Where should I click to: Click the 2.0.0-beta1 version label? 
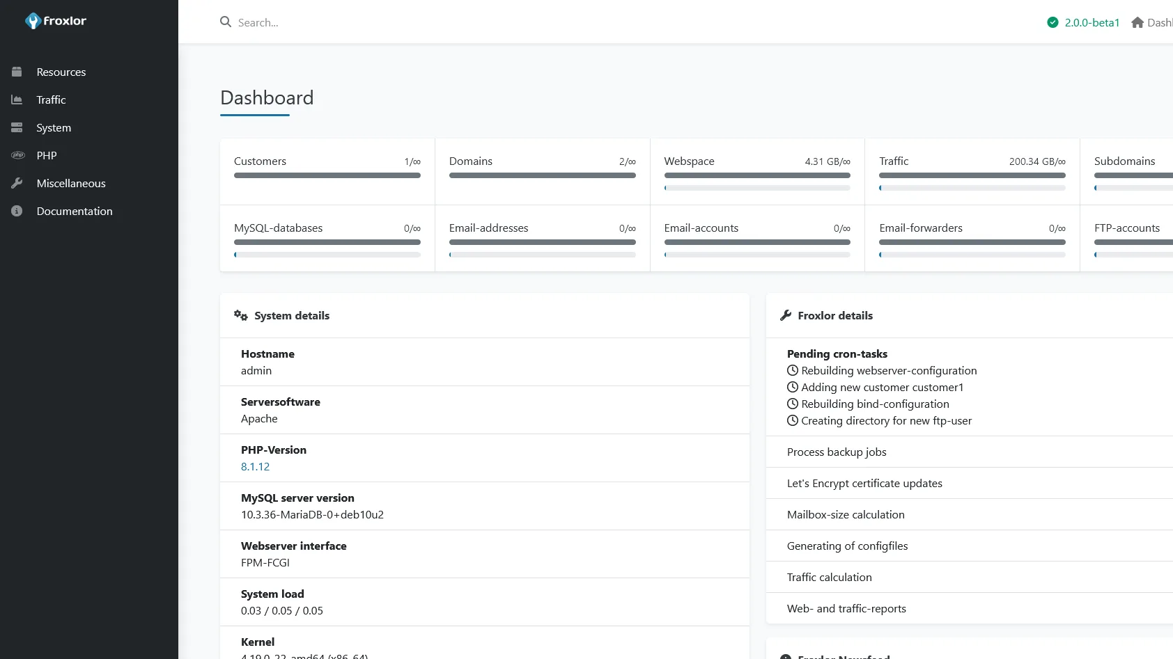click(1092, 22)
